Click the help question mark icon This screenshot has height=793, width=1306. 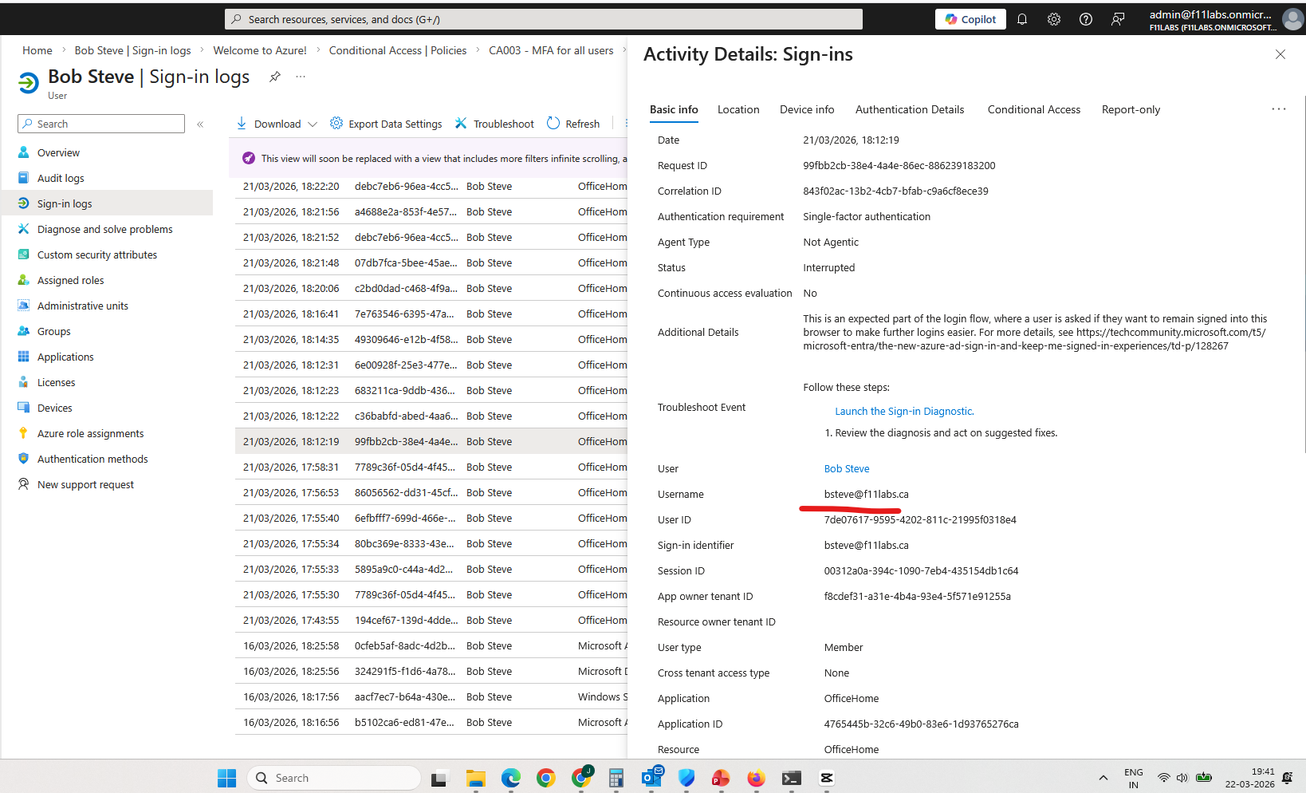pos(1086,19)
